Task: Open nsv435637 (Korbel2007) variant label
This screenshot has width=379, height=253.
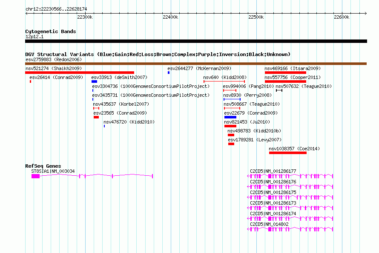Action: [121, 104]
